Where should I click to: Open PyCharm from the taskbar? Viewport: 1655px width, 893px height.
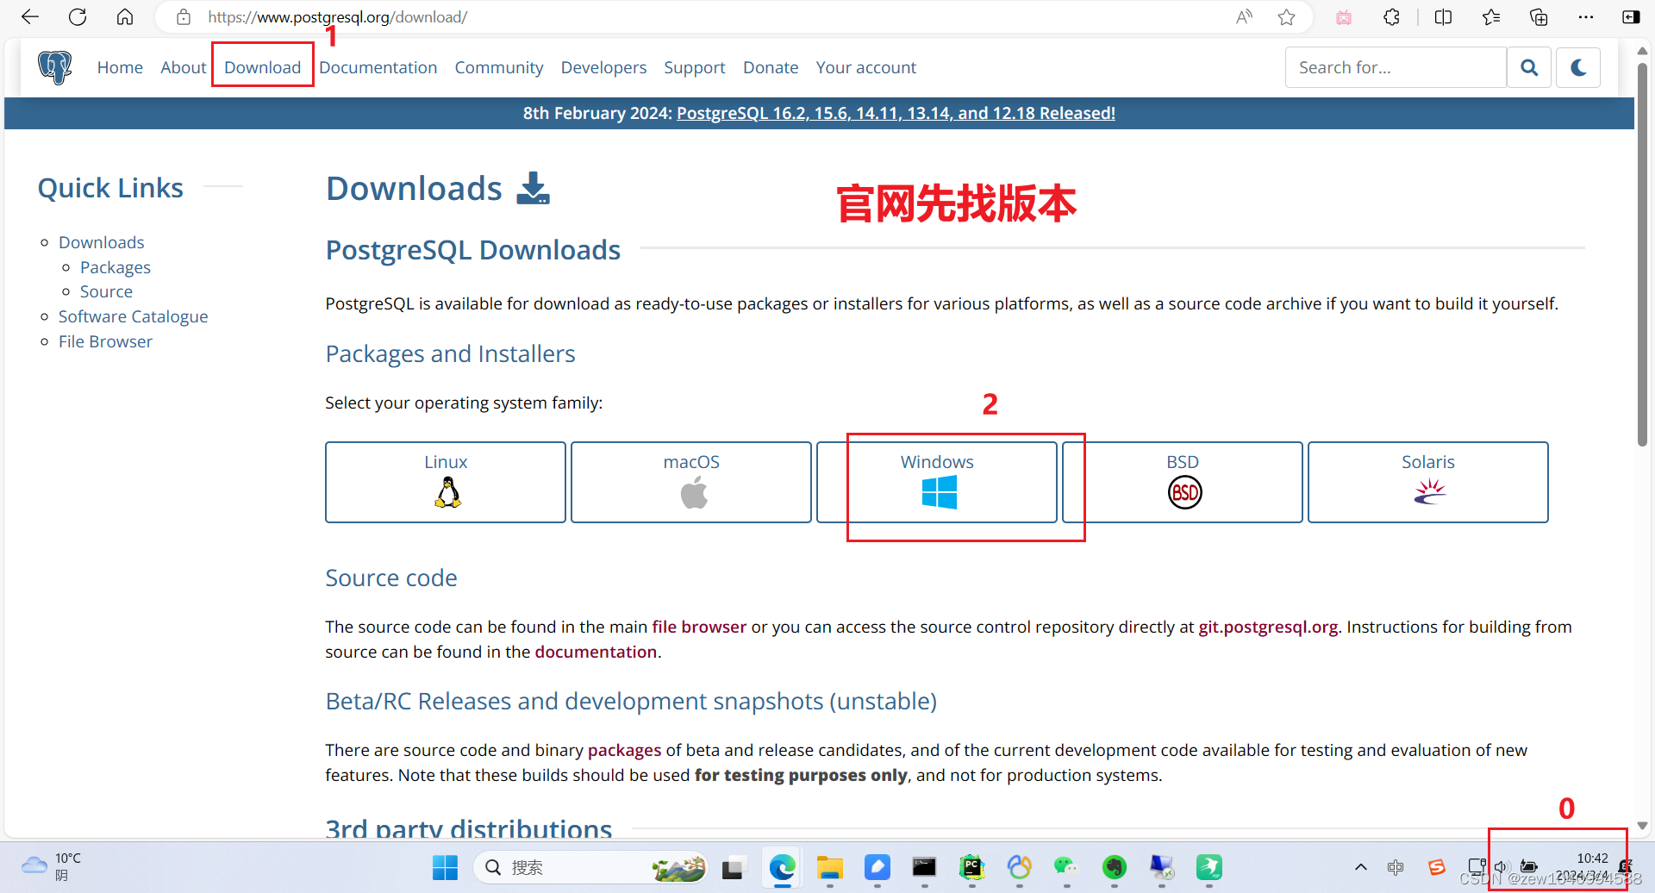[971, 868]
